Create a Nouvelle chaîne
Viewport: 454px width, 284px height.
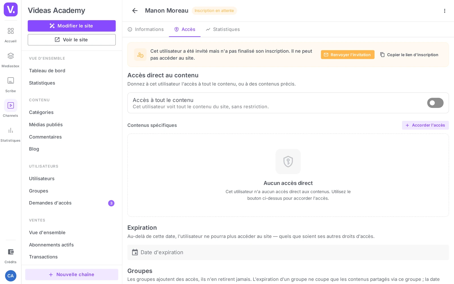tap(72, 275)
